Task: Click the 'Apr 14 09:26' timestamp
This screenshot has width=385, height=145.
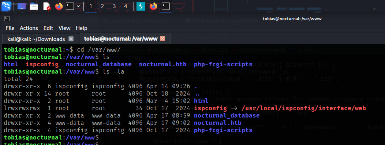Action: tap(168, 86)
